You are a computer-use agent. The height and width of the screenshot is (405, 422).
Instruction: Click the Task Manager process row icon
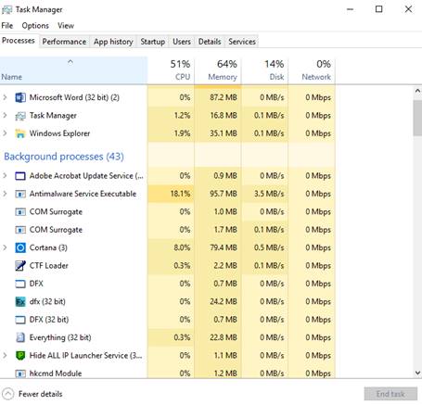pos(20,116)
